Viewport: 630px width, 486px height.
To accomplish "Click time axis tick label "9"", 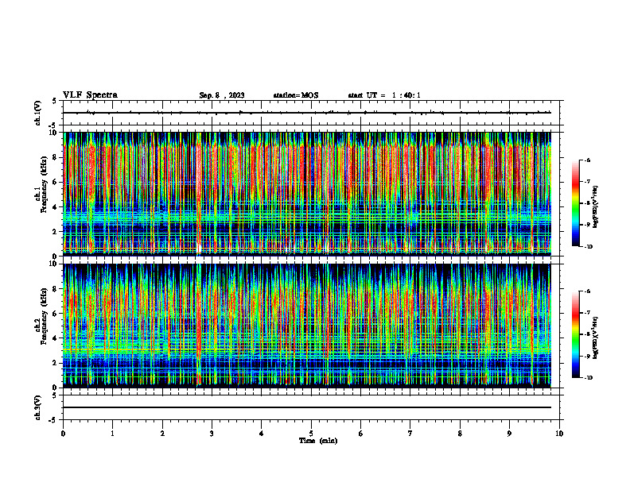I will pyautogui.click(x=509, y=434).
